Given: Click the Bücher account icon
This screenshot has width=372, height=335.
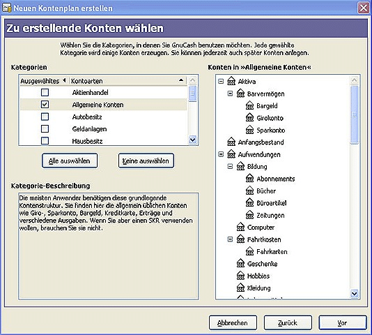Looking at the screenshot, I should (x=249, y=191).
